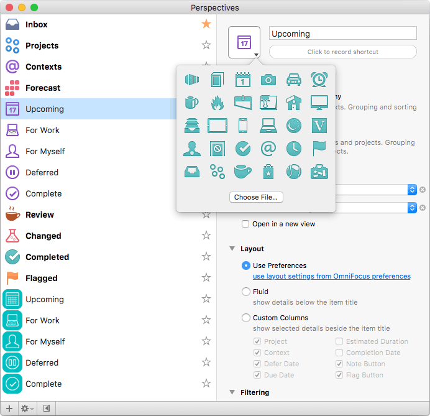The width and height of the screenshot is (430, 416).
Task: Unstar the Inbox perspective
Action: (x=206, y=24)
